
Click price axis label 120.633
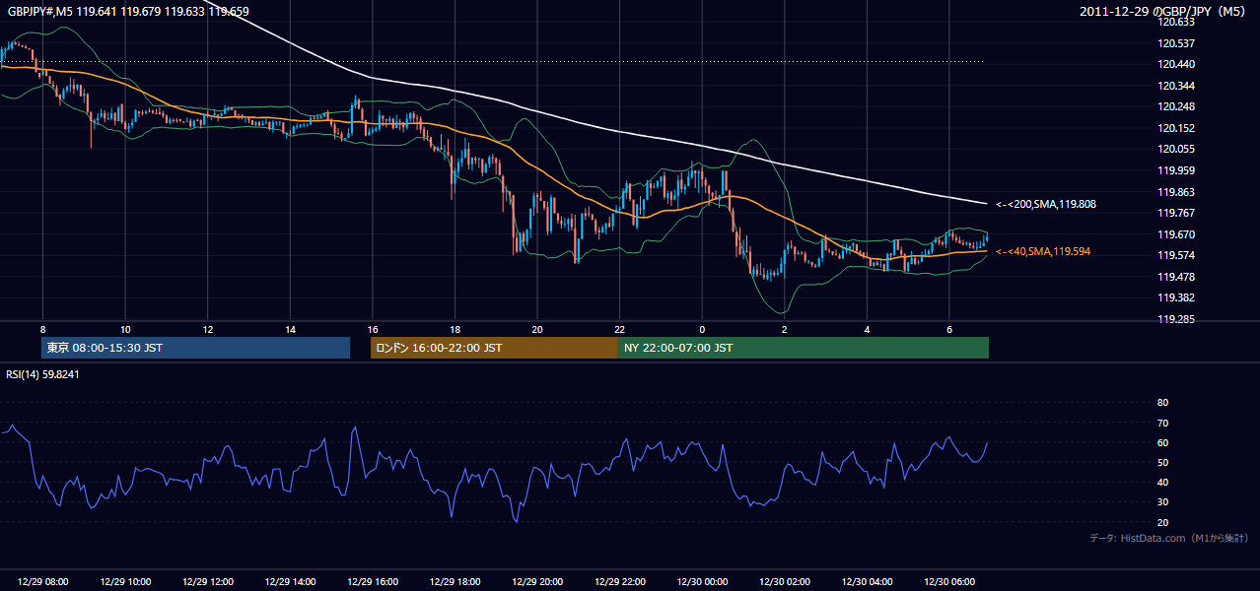point(1177,22)
